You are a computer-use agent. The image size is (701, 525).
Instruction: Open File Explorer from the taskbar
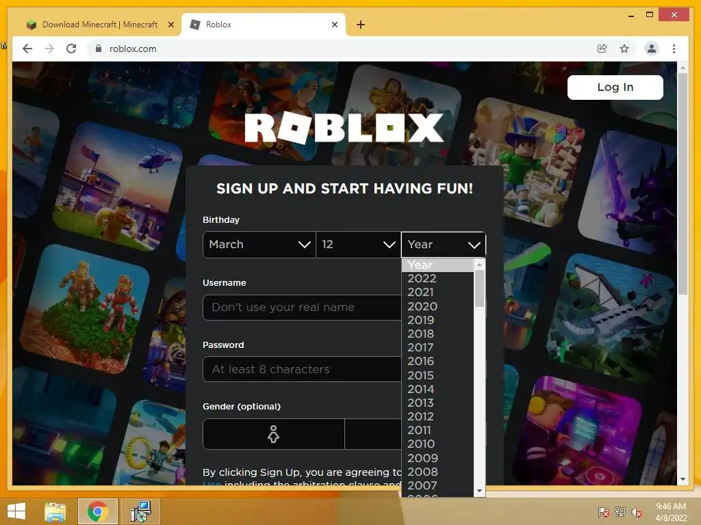[55, 511]
